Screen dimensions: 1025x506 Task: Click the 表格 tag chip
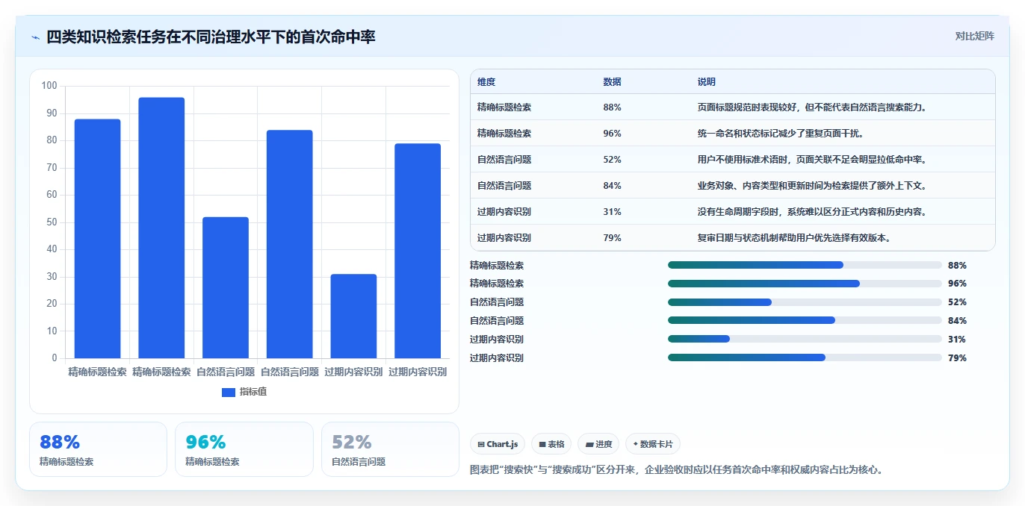click(x=551, y=444)
